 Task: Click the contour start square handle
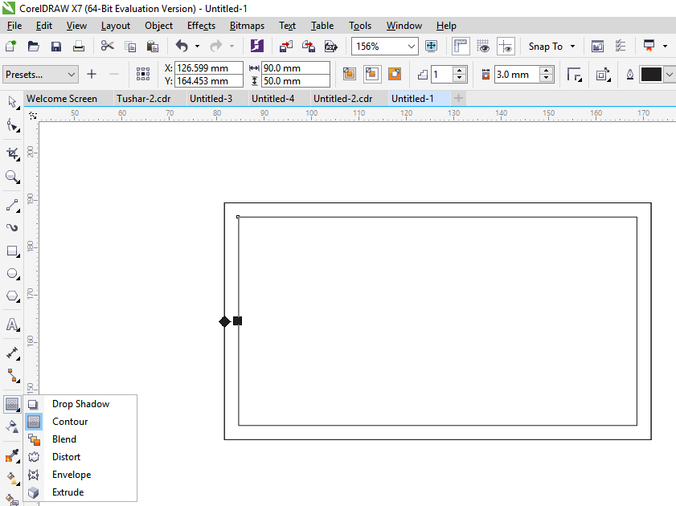(x=238, y=320)
